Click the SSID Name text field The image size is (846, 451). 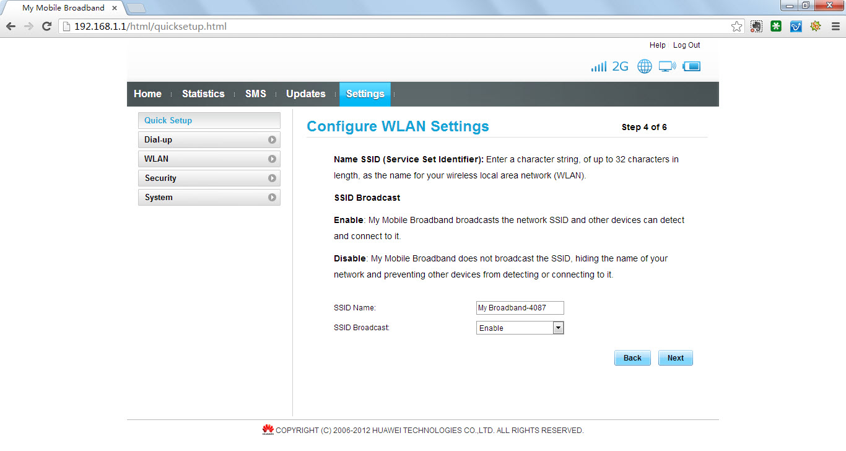[520, 308]
